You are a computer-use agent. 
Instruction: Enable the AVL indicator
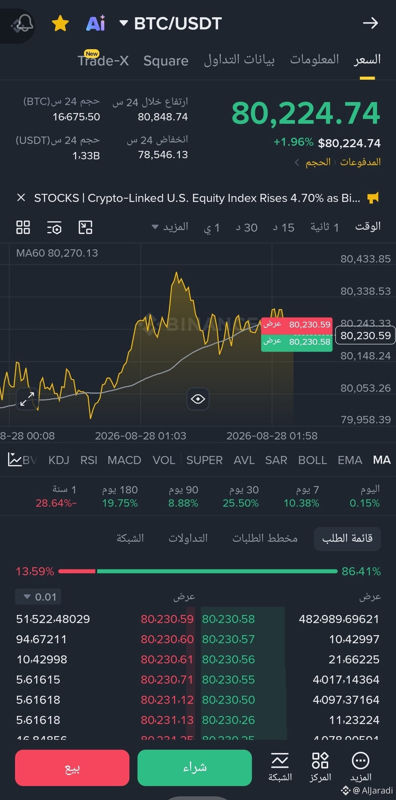tap(244, 460)
